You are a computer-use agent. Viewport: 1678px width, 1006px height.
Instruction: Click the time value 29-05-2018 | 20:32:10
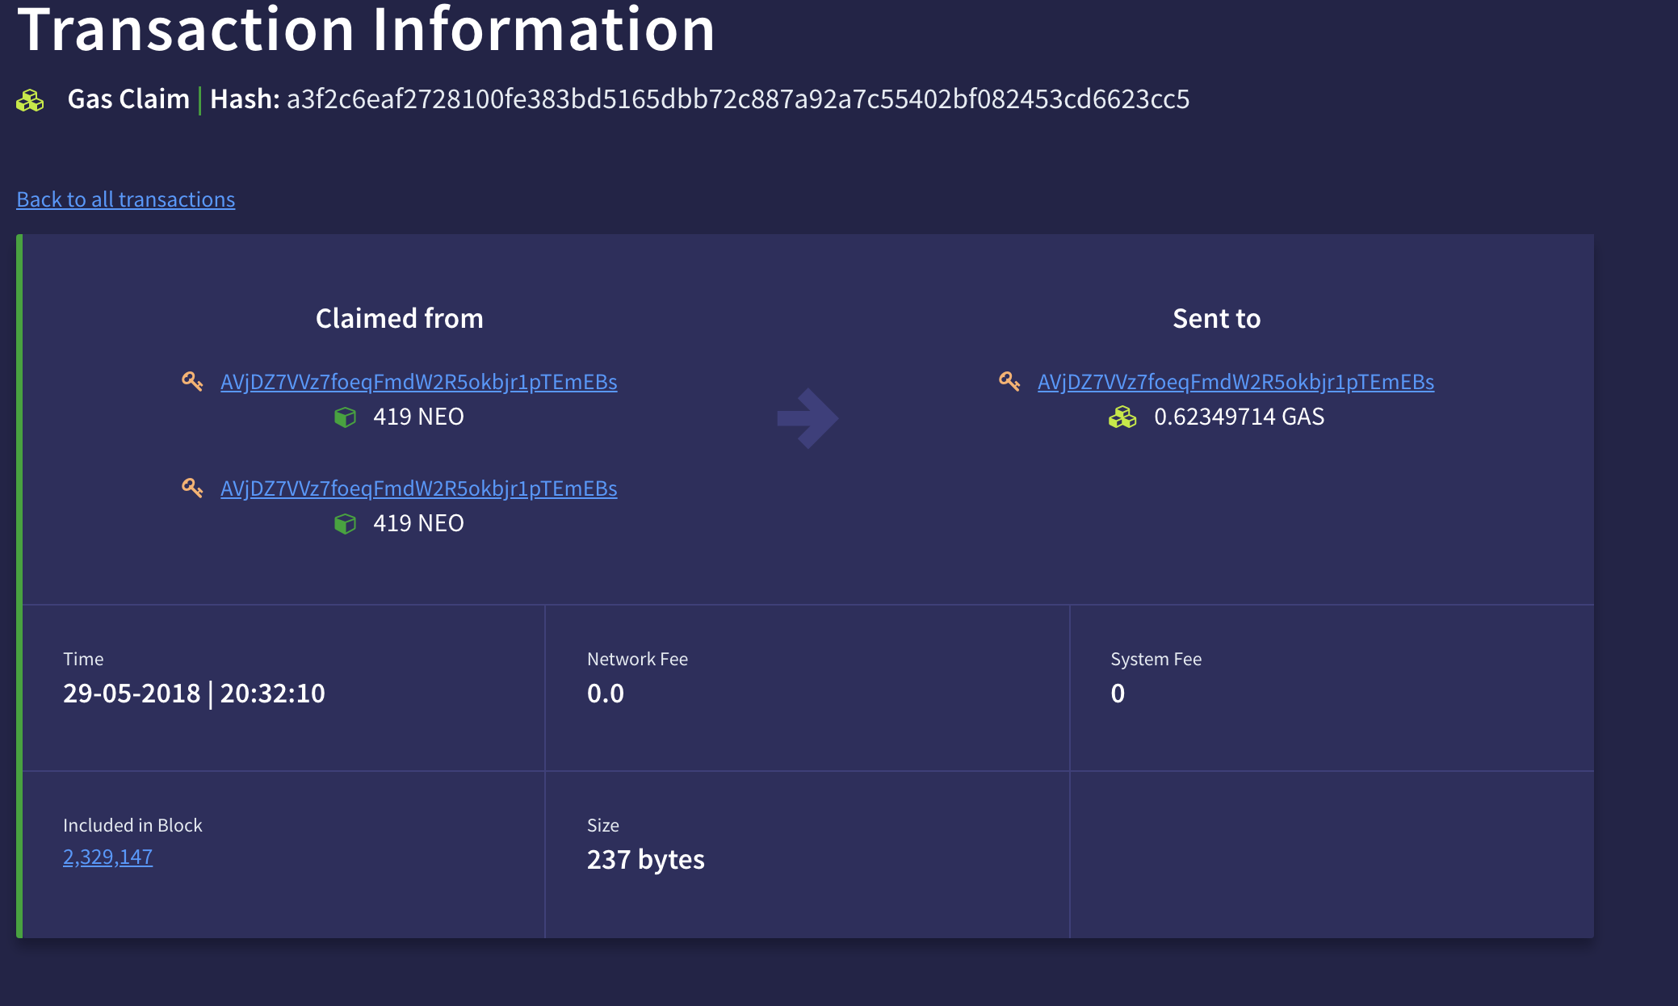(194, 694)
